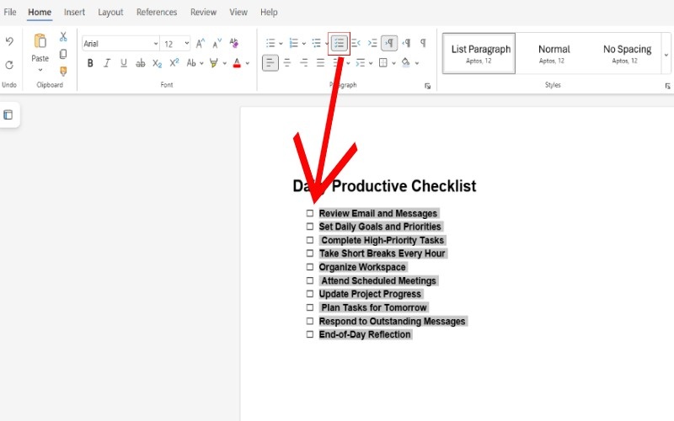The width and height of the screenshot is (674, 421).
Task: Justify the paragraph text
Action: point(321,63)
